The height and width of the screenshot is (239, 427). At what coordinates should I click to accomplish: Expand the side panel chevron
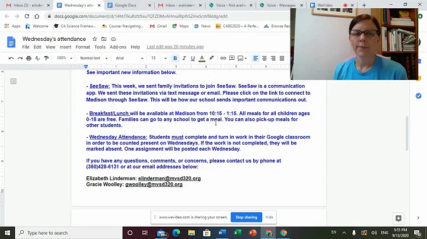418,218
